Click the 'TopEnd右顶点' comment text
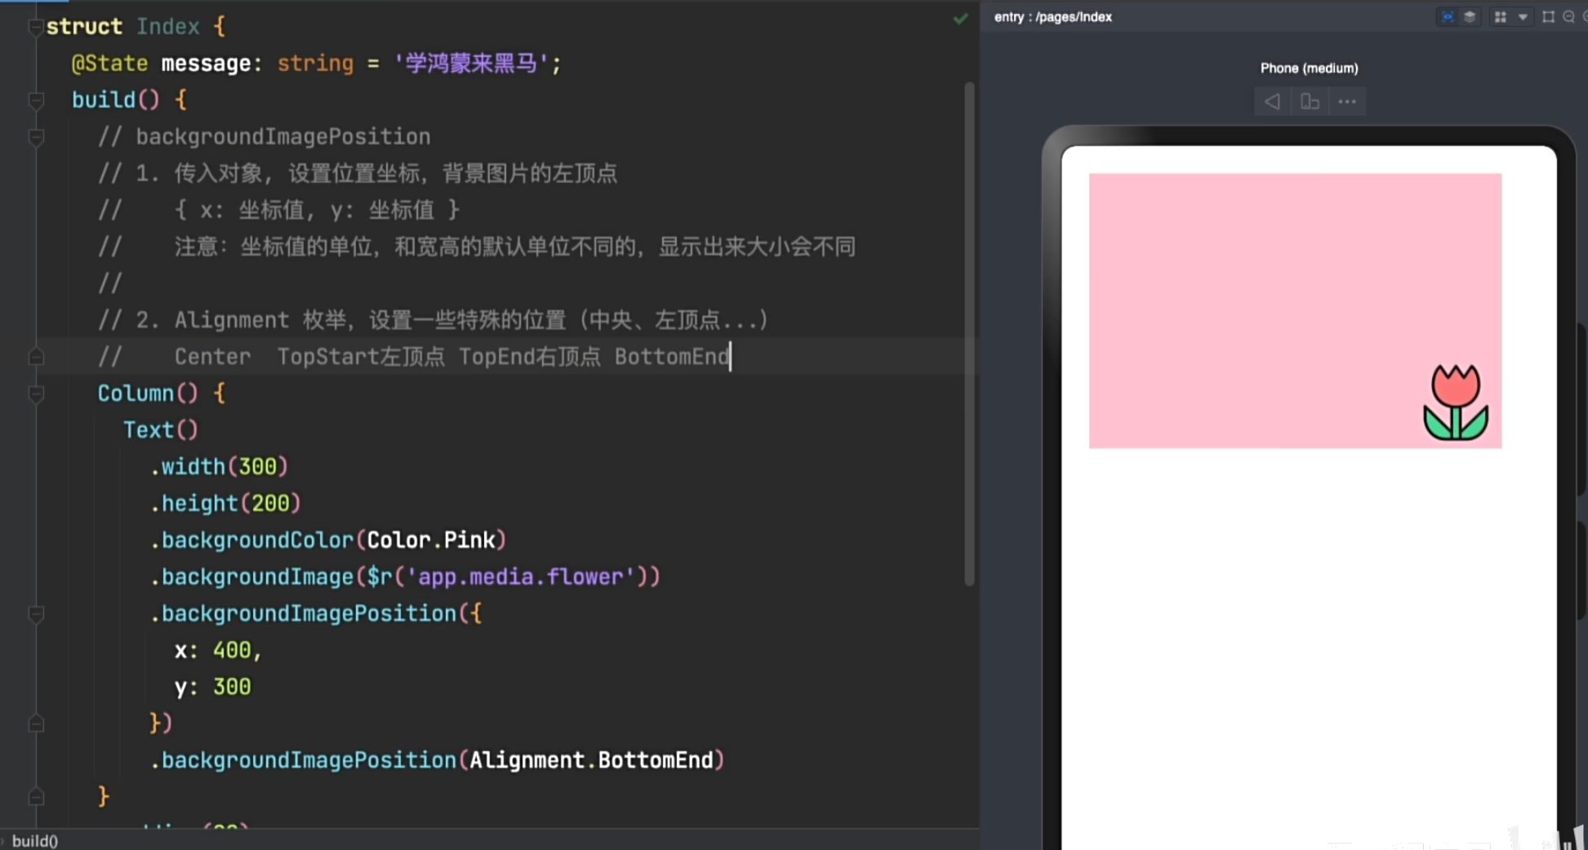 pyautogui.click(x=530, y=357)
